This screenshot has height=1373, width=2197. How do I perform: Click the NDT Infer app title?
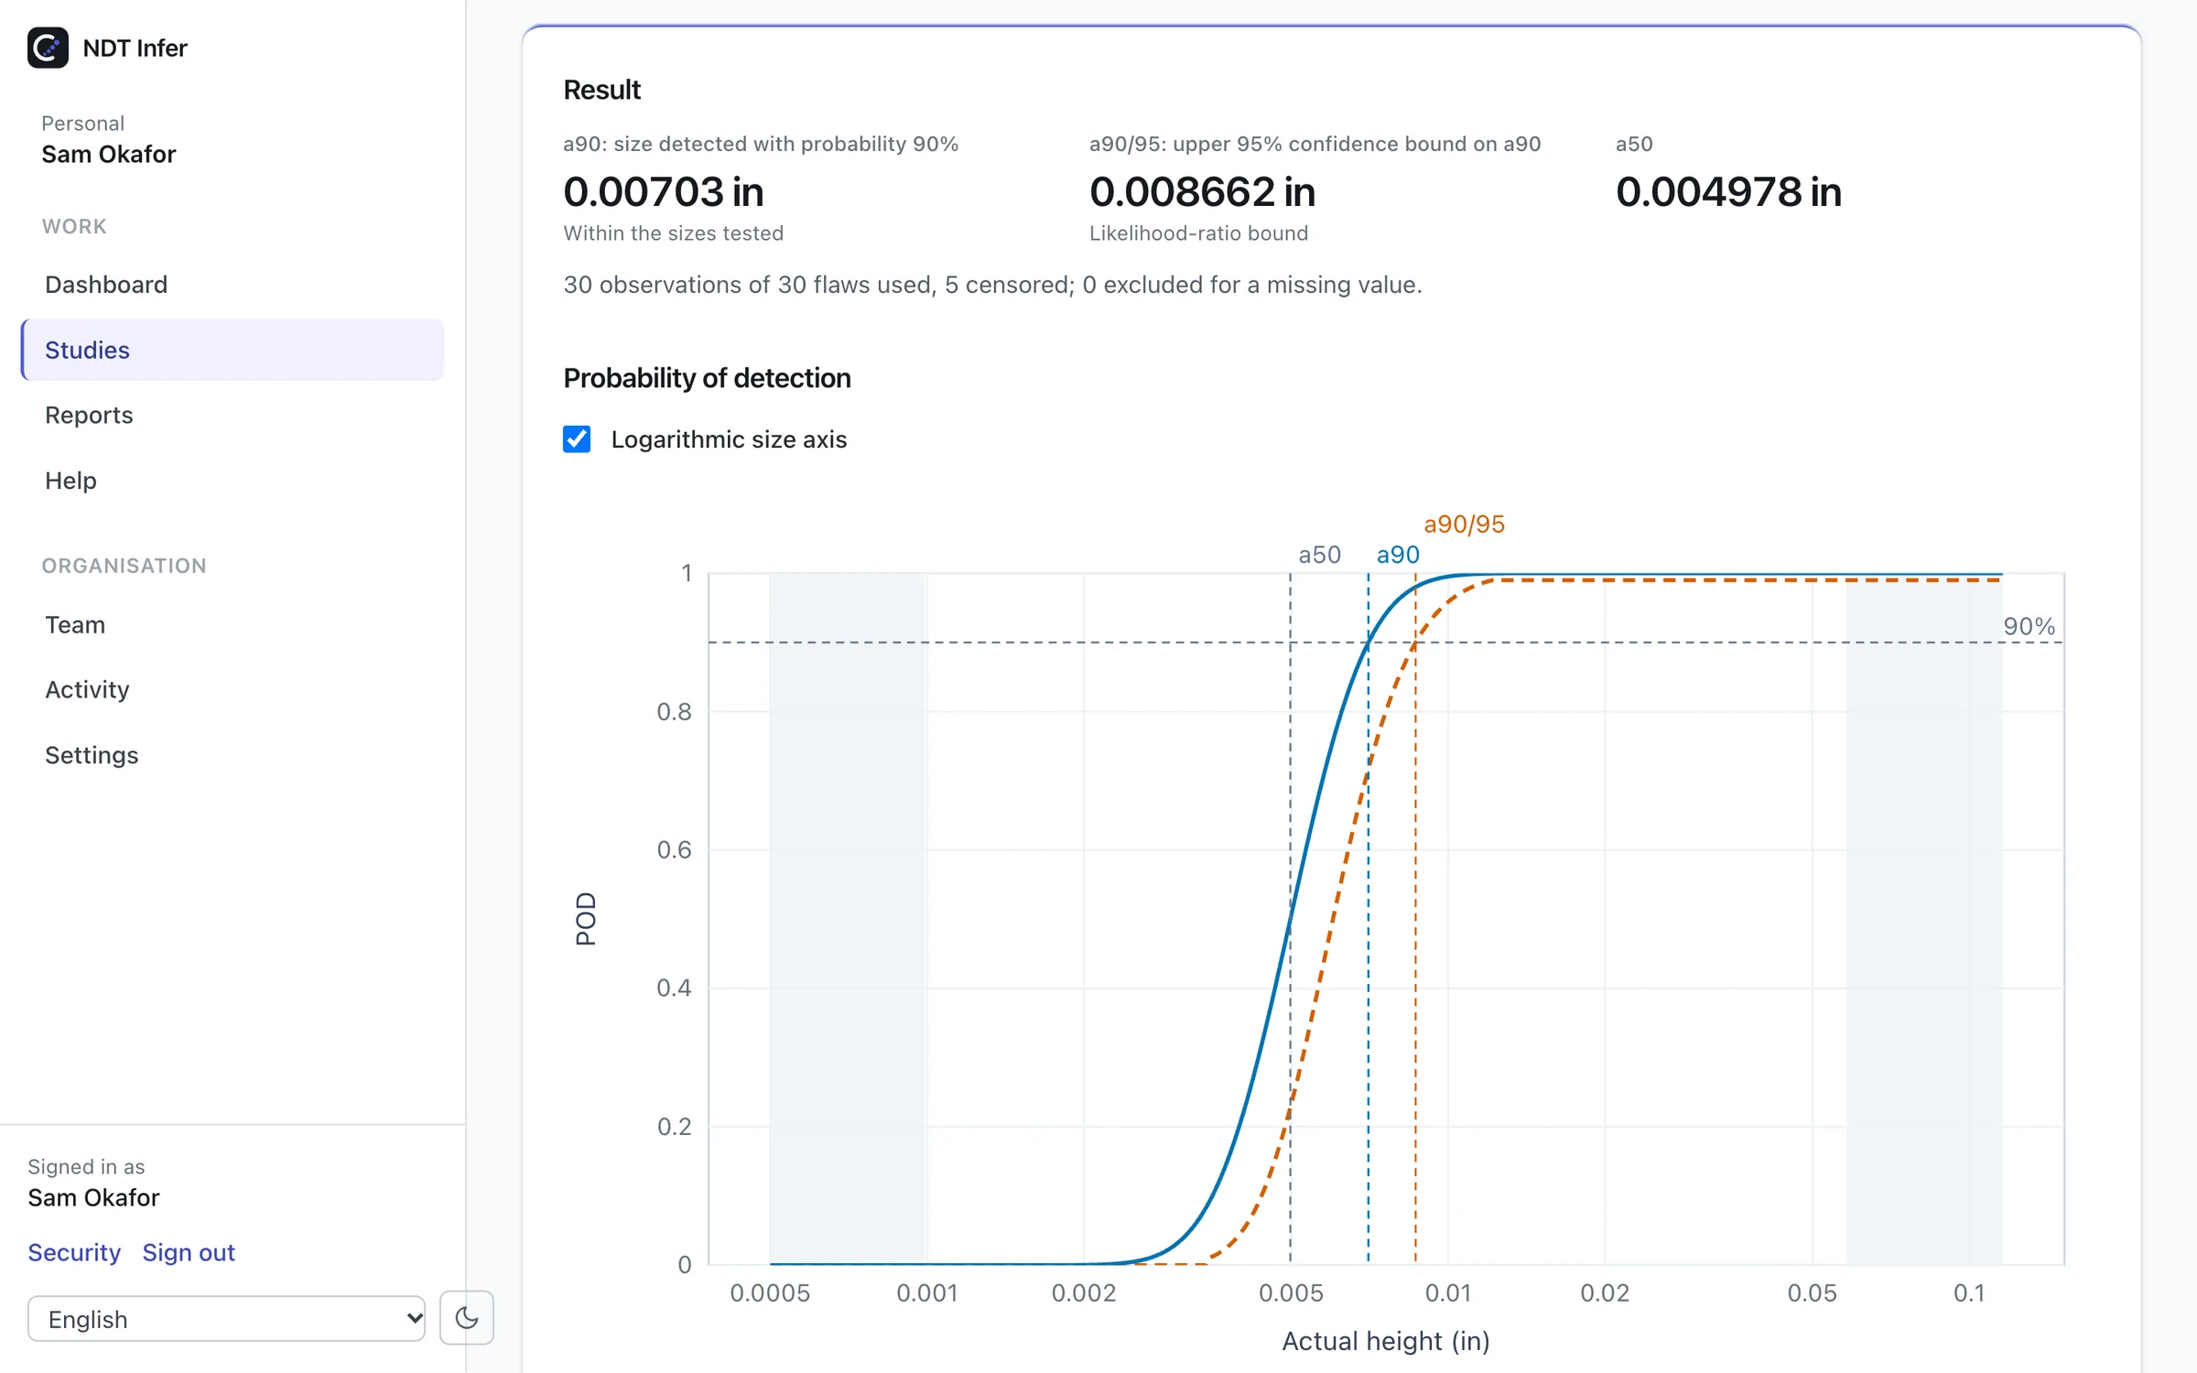[x=135, y=48]
